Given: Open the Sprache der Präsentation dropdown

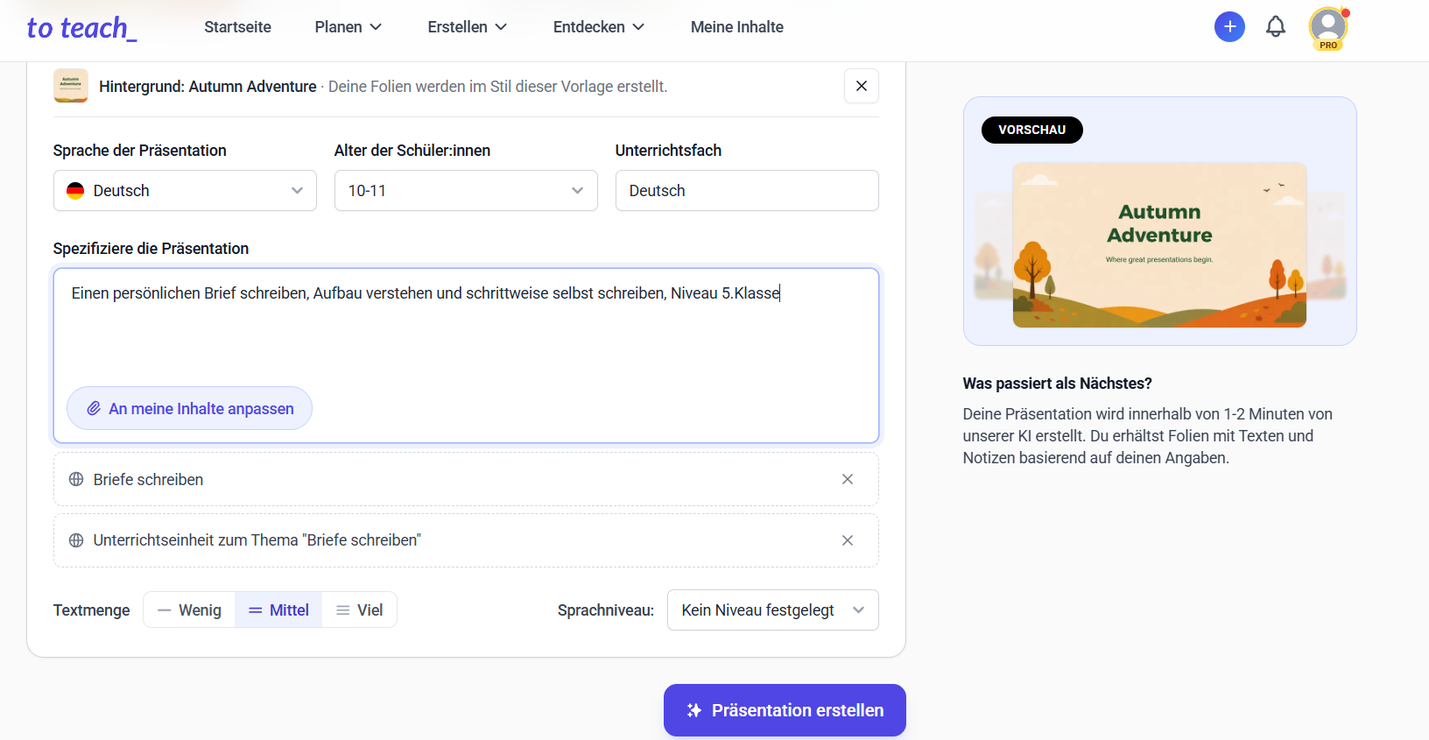Looking at the screenshot, I should (x=185, y=191).
